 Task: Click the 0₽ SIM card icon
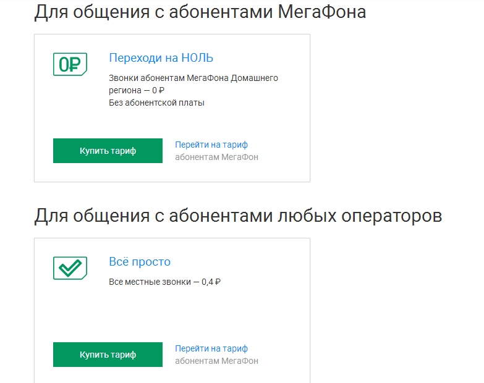click(x=70, y=64)
